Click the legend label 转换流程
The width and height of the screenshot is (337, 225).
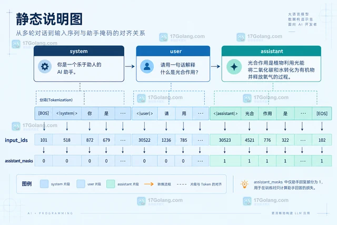[164, 184]
